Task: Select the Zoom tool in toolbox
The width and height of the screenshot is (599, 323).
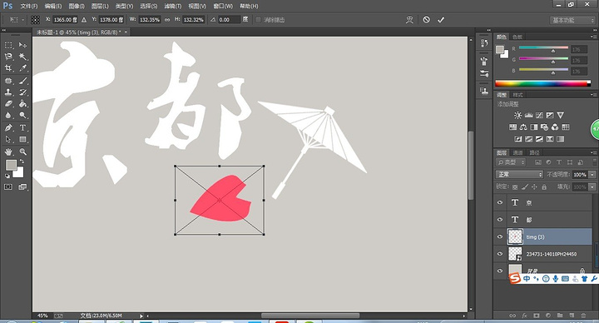Action: pos(23,152)
